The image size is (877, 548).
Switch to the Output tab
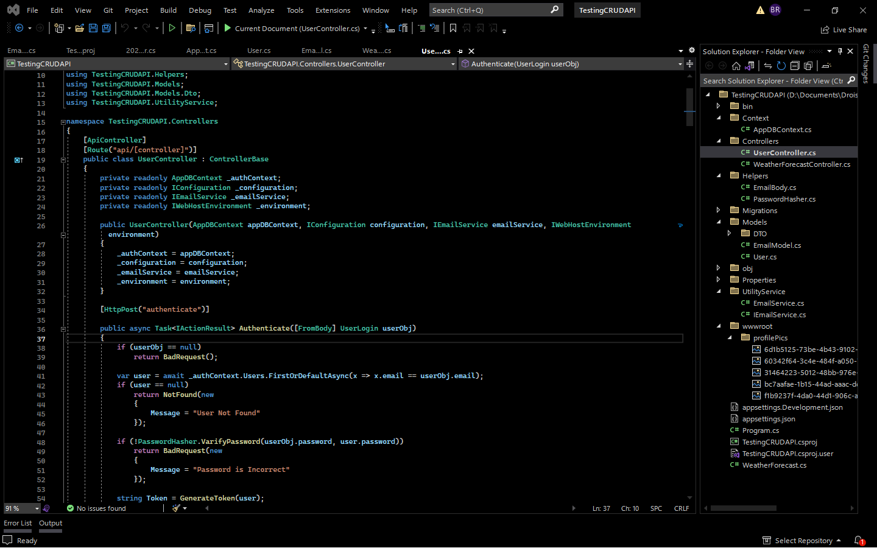tap(50, 523)
